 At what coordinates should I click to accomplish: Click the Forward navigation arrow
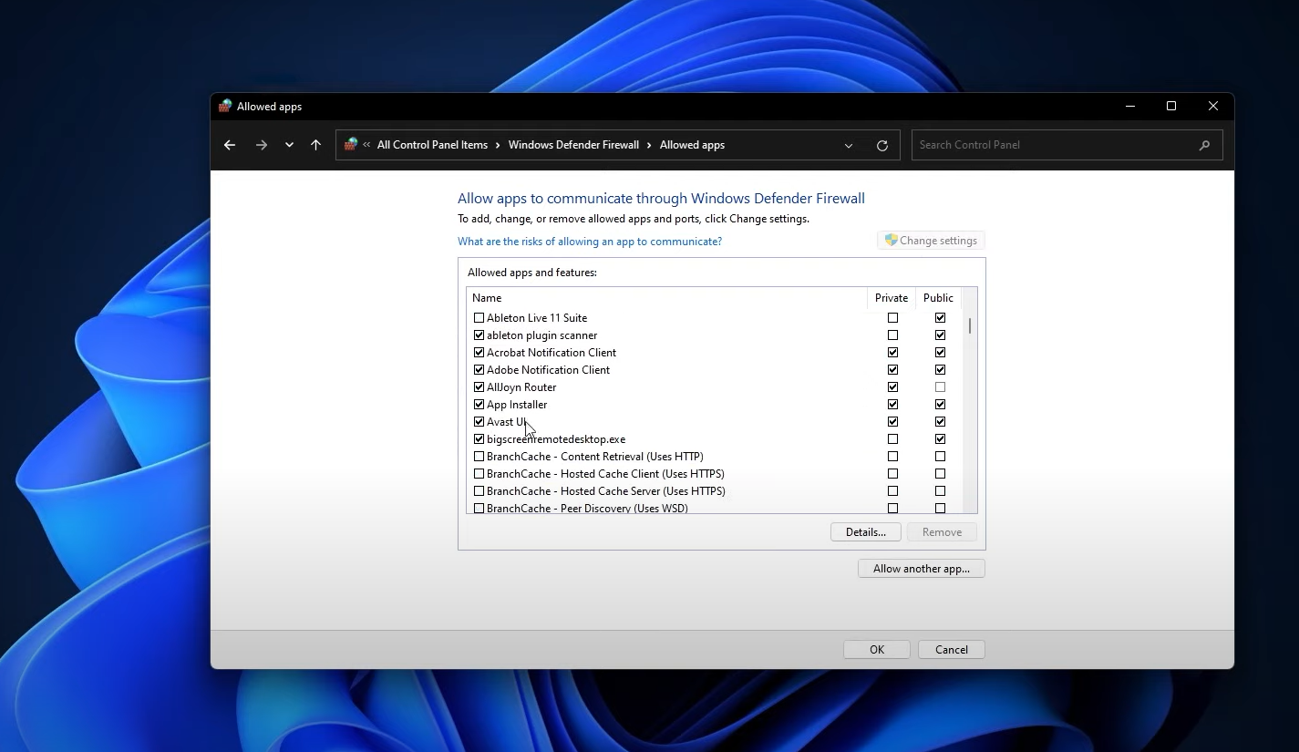click(262, 145)
